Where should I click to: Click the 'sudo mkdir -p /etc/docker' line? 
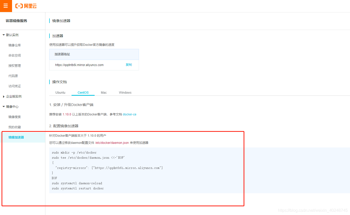click(74, 153)
